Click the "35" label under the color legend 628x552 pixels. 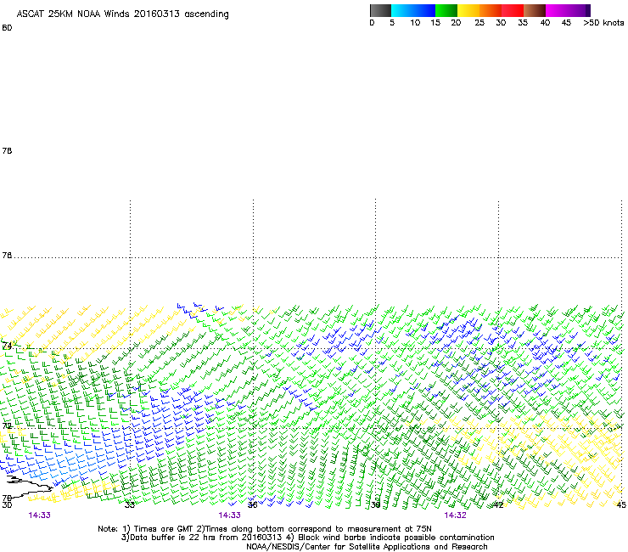[523, 23]
